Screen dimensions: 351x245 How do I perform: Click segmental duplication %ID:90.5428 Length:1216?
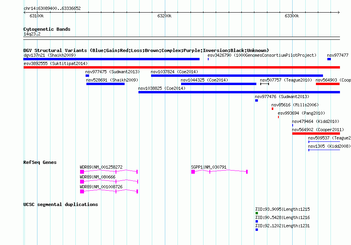tap(282, 217)
